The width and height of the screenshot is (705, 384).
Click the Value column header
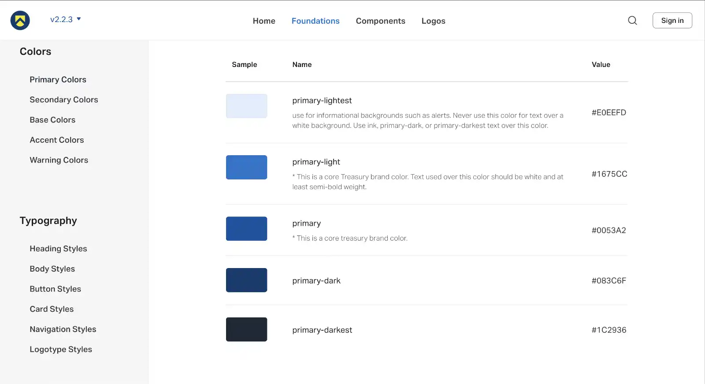(601, 64)
